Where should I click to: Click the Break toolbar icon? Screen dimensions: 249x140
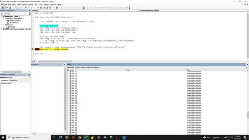pos(35,8)
